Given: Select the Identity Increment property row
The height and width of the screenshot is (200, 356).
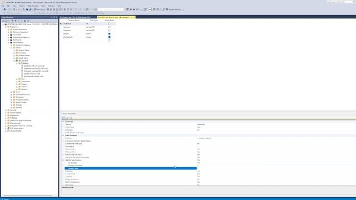Looking at the screenshot, I should coord(131,166).
